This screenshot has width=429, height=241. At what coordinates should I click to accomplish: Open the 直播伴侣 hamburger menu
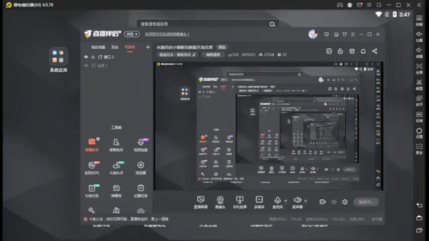[353, 34]
